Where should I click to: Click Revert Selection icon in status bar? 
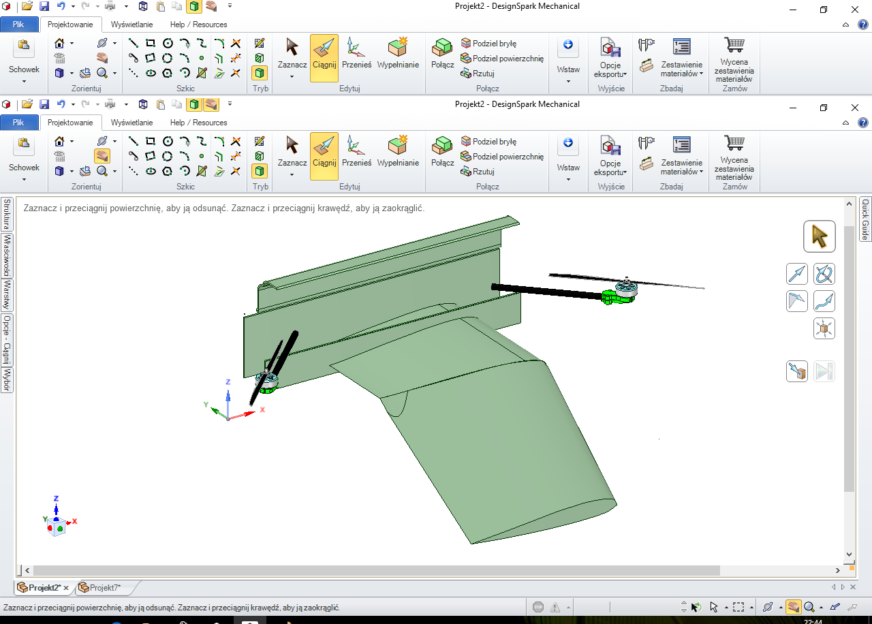click(x=695, y=607)
